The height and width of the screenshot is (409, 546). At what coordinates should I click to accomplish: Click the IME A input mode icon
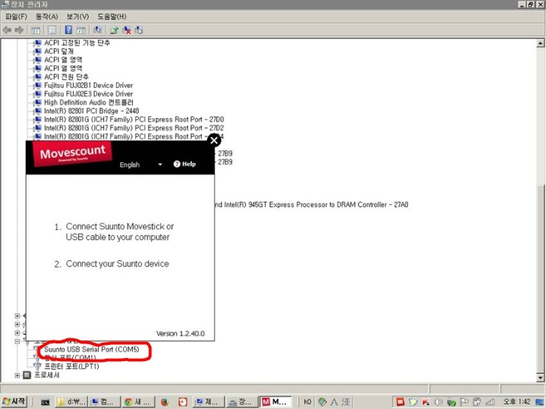click(334, 402)
